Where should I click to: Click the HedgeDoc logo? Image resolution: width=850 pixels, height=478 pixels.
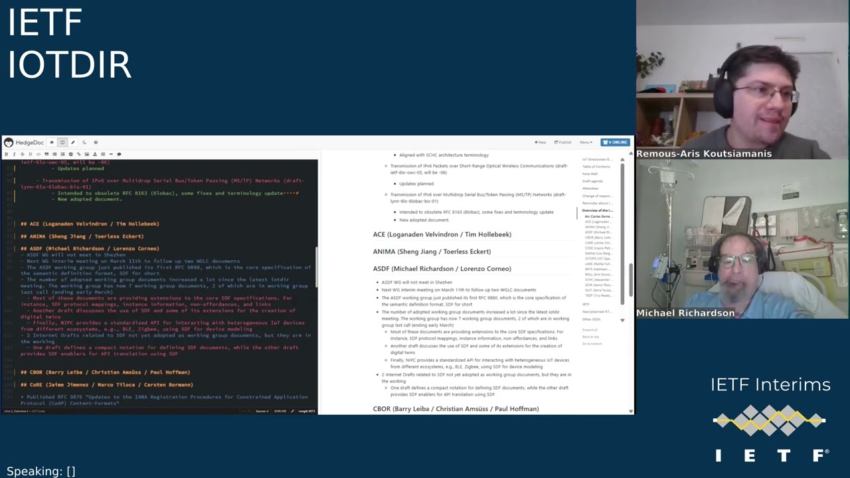tap(24, 142)
